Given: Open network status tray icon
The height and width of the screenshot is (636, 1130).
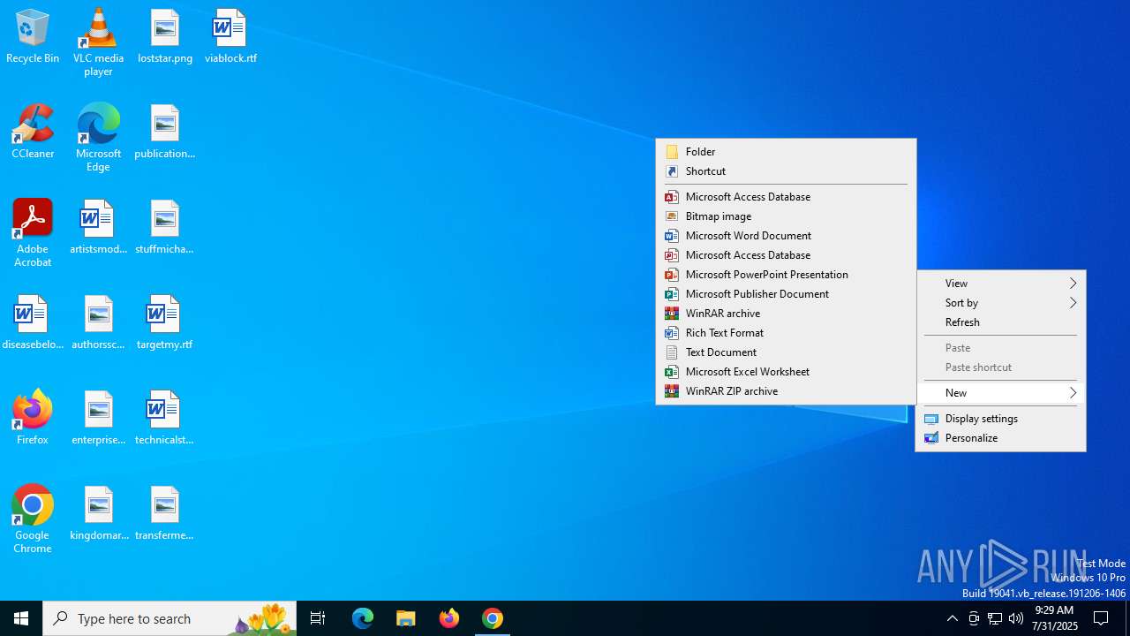Looking at the screenshot, I should 995,618.
